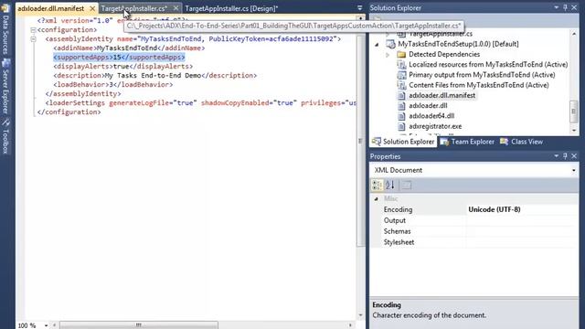Close the adxloader.dll.manifest tab
585x329 pixels.
pyautogui.click(x=92, y=8)
